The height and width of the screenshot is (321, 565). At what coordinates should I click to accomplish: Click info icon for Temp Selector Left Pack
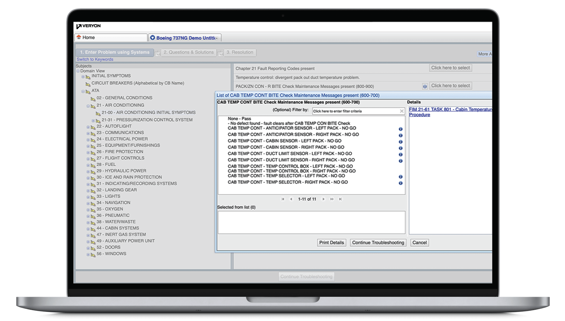[400, 177]
